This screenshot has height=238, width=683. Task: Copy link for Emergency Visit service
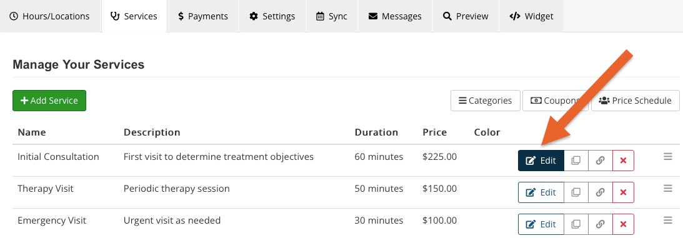tap(601, 224)
